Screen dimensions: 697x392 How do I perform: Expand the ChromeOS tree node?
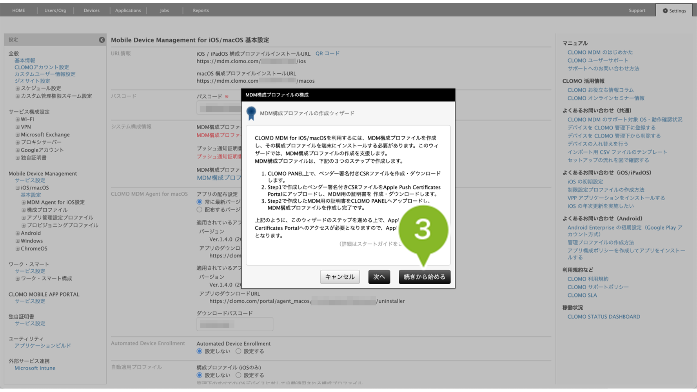click(x=17, y=249)
